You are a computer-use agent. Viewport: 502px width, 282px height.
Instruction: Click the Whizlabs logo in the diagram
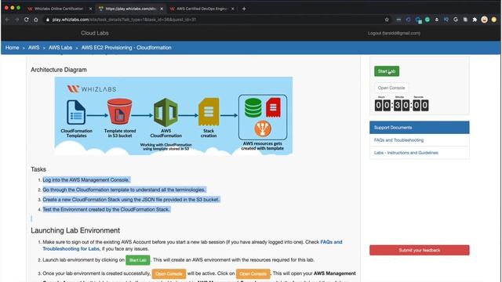click(x=92, y=89)
